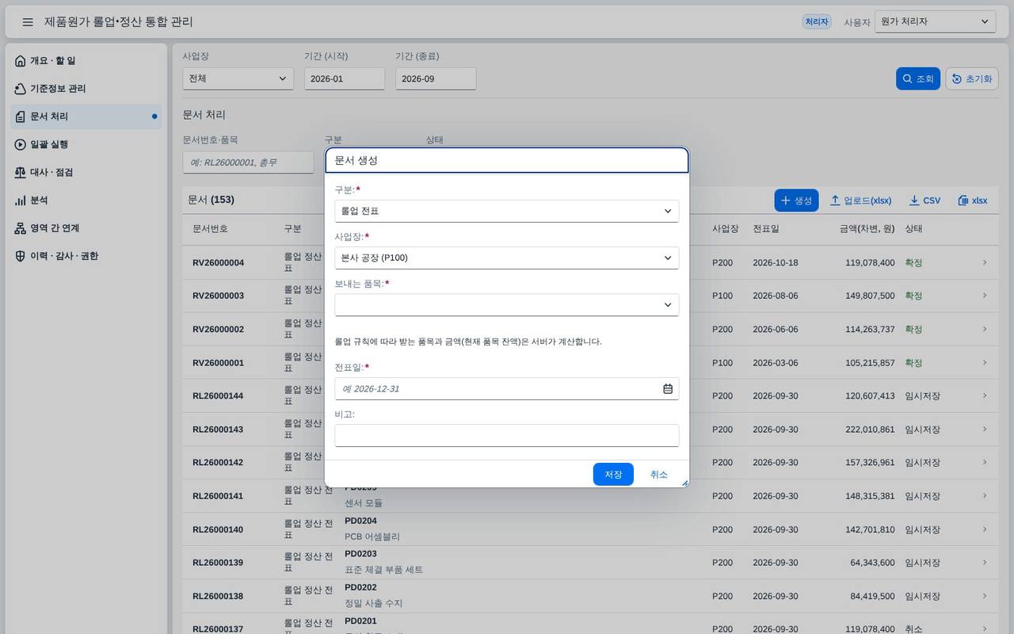Click the 분석 chart icon
1014x634 pixels.
21,201
